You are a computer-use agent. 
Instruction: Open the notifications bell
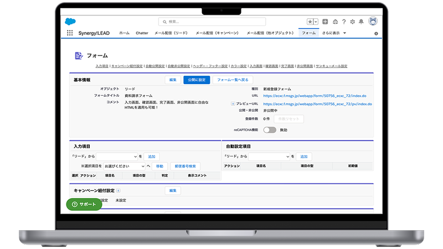[x=361, y=22]
